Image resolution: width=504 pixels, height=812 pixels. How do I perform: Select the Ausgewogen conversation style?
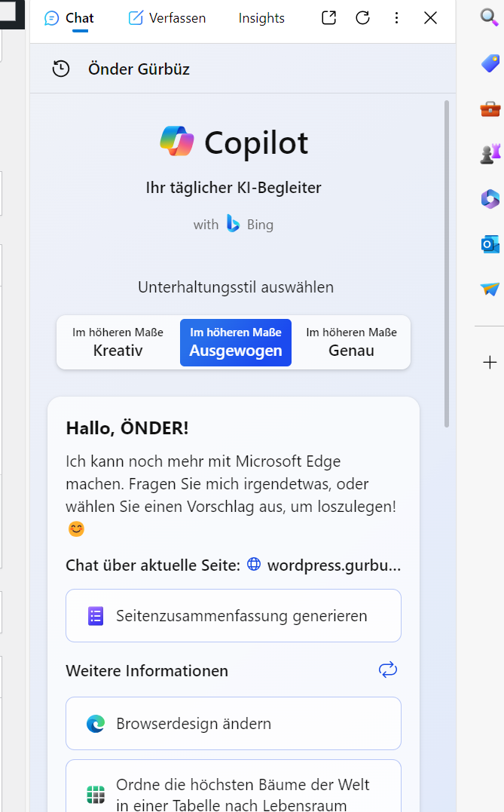(236, 343)
